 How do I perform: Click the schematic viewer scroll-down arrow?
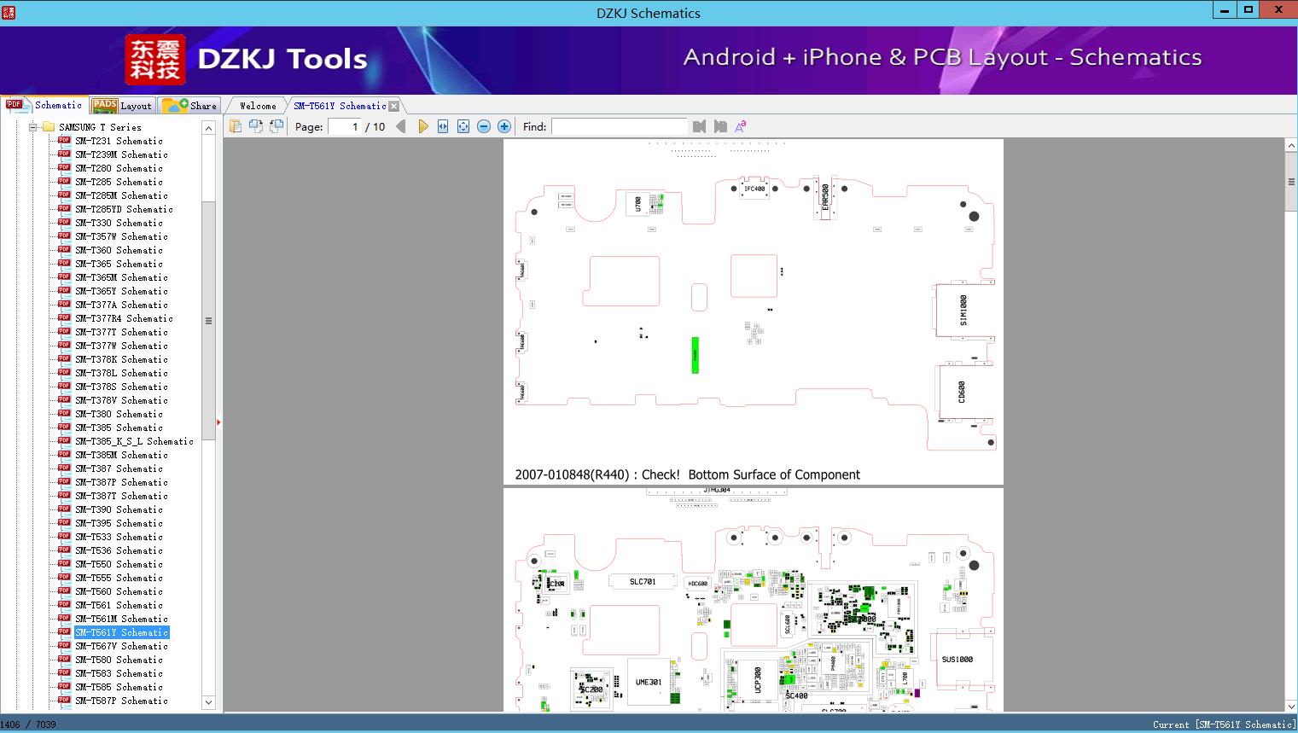coord(1291,706)
